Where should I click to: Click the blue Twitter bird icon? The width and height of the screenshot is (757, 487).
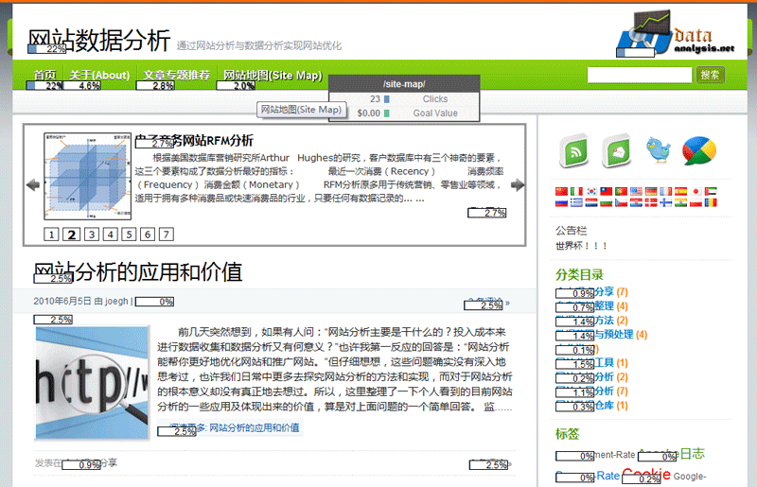pos(659,150)
